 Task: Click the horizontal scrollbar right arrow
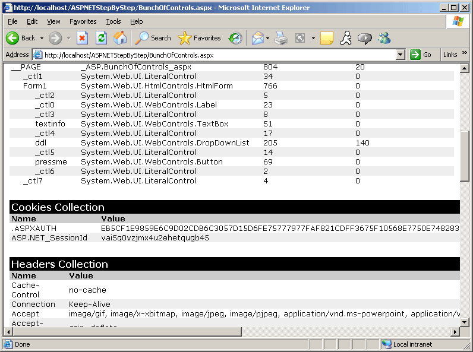tap(456, 332)
